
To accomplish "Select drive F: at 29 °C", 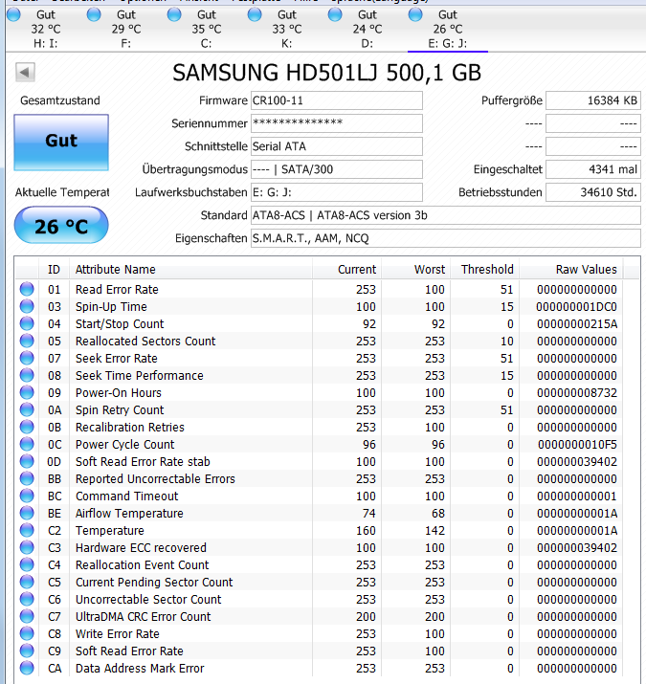I will (x=125, y=29).
